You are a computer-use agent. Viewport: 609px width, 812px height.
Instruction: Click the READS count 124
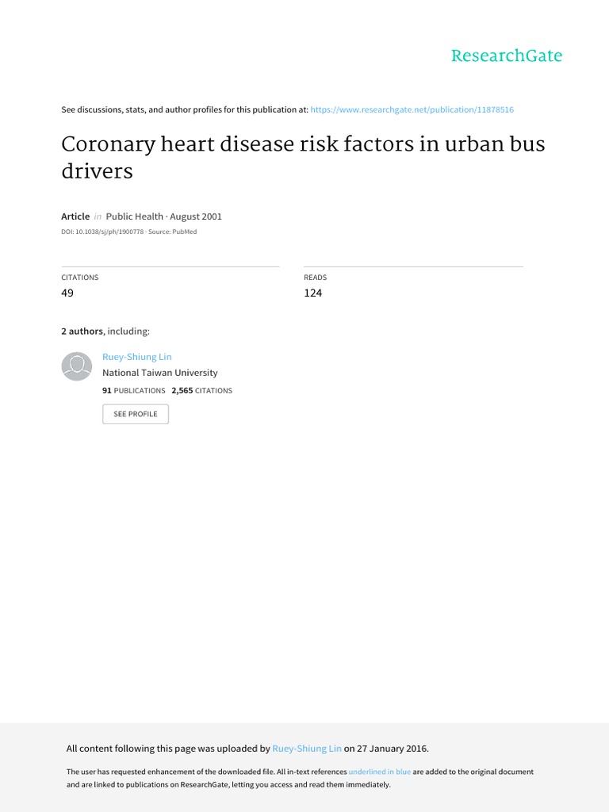tap(312, 293)
